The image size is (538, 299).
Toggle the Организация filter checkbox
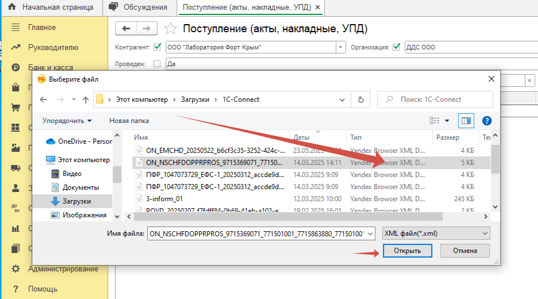pyautogui.click(x=396, y=47)
